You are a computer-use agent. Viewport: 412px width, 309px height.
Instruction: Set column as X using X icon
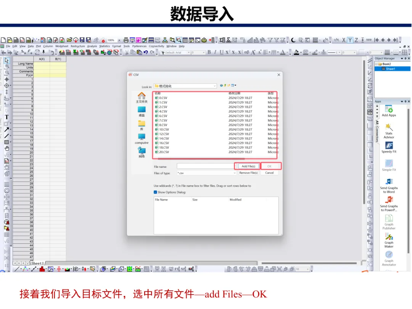click(x=344, y=40)
